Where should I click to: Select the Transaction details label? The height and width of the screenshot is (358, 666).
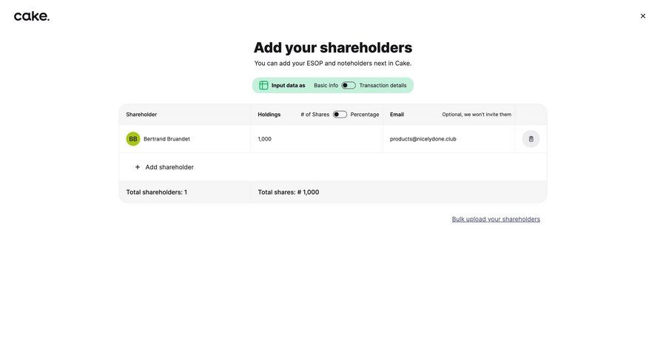click(x=383, y=86)
